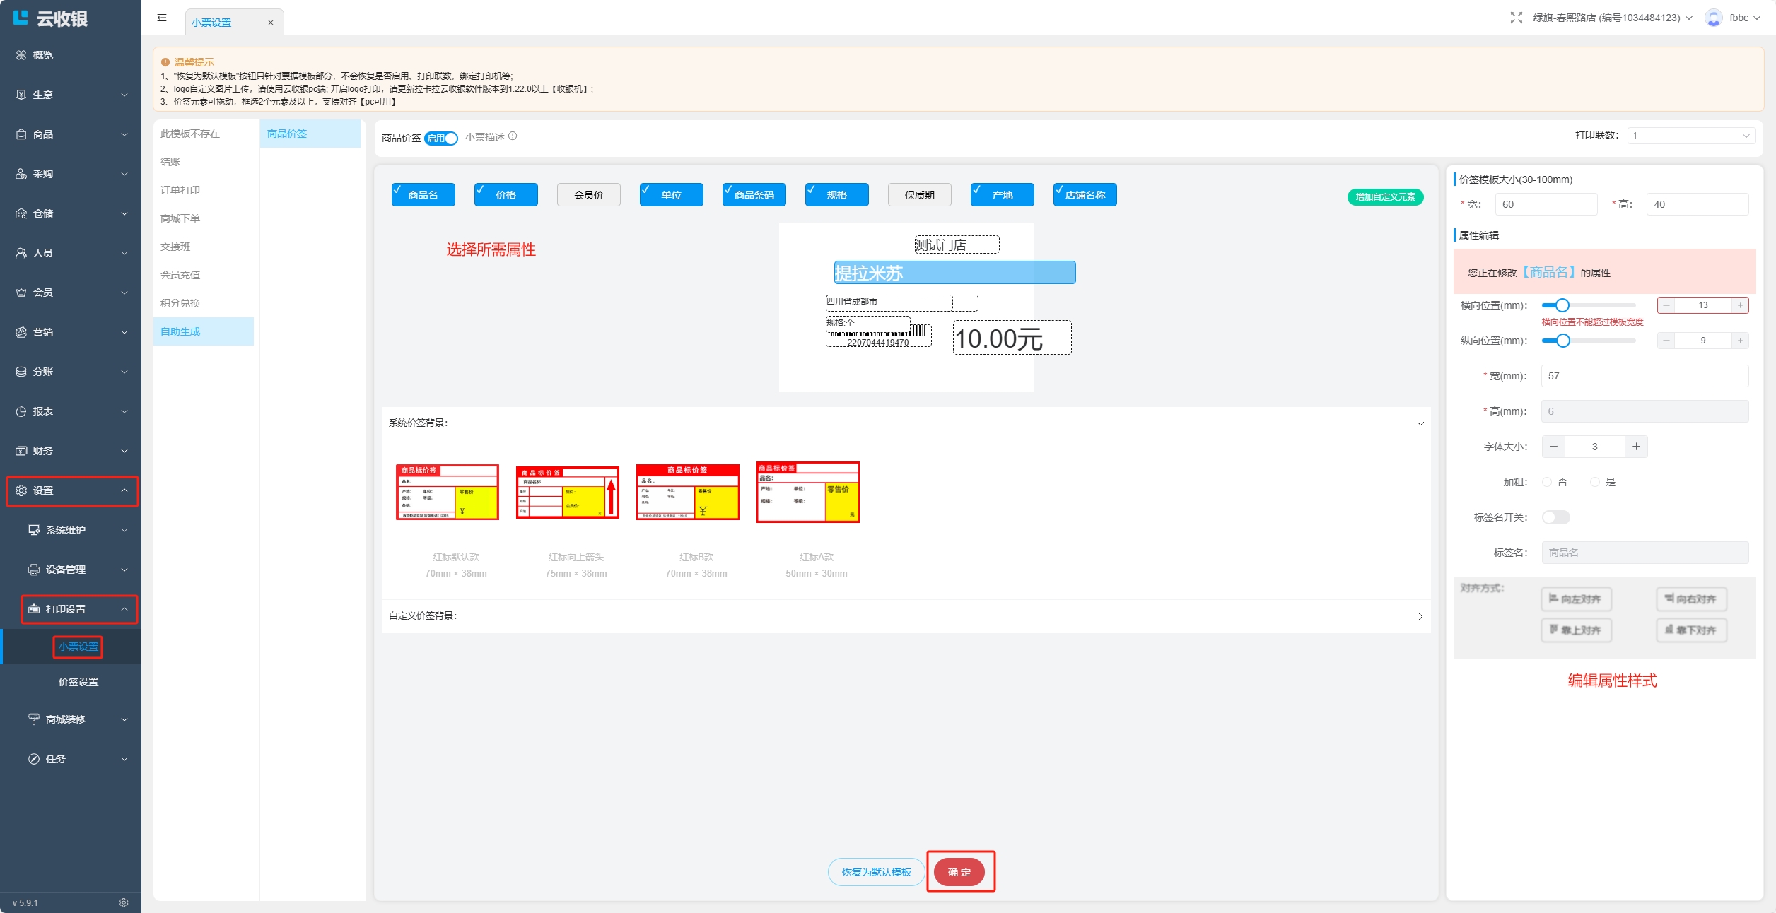
Task: Collapse the sidebar with the hamburger icon
Action: tap(162, 18)
